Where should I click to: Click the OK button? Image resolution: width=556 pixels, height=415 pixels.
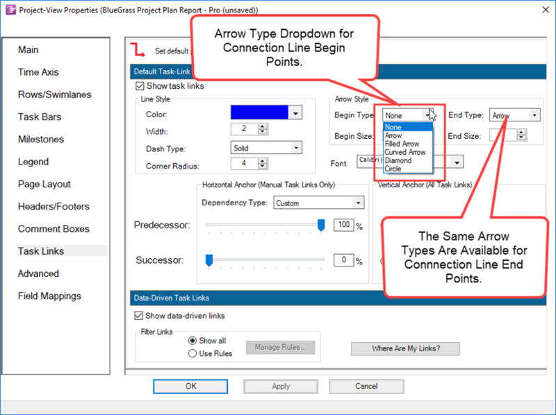190,387
